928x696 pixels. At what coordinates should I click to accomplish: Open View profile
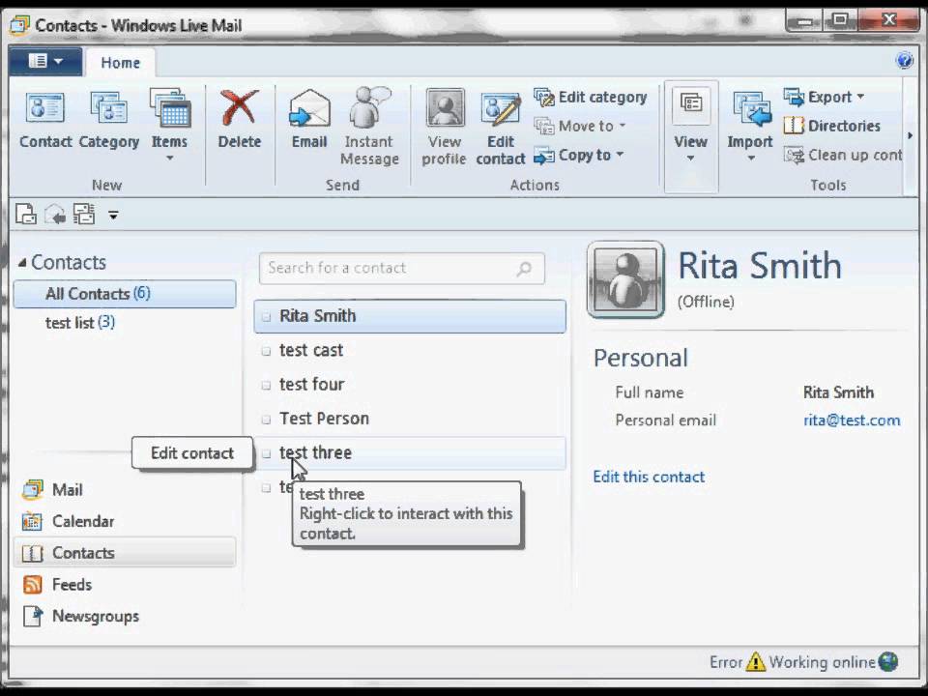pyautogui.click(x=445, y=128)
